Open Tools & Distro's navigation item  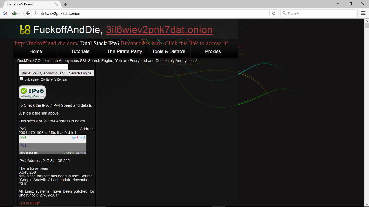[169, 51]
